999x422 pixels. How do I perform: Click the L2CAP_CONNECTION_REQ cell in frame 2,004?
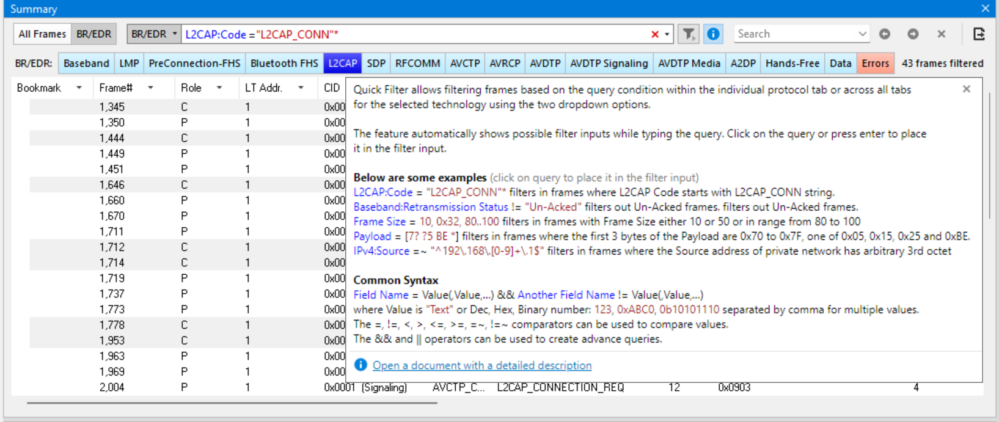560,387
